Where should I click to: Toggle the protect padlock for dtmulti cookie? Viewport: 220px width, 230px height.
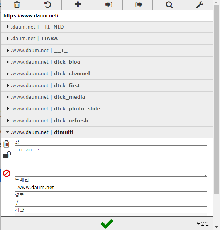click(x=7, y=155)
